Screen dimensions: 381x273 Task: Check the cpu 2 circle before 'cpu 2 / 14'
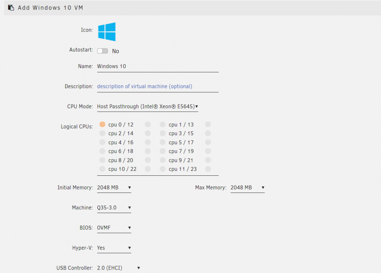[102, 133]
